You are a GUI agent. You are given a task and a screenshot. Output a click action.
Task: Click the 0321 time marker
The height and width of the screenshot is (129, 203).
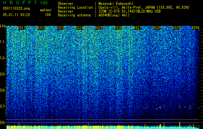[x=22, y=28]
